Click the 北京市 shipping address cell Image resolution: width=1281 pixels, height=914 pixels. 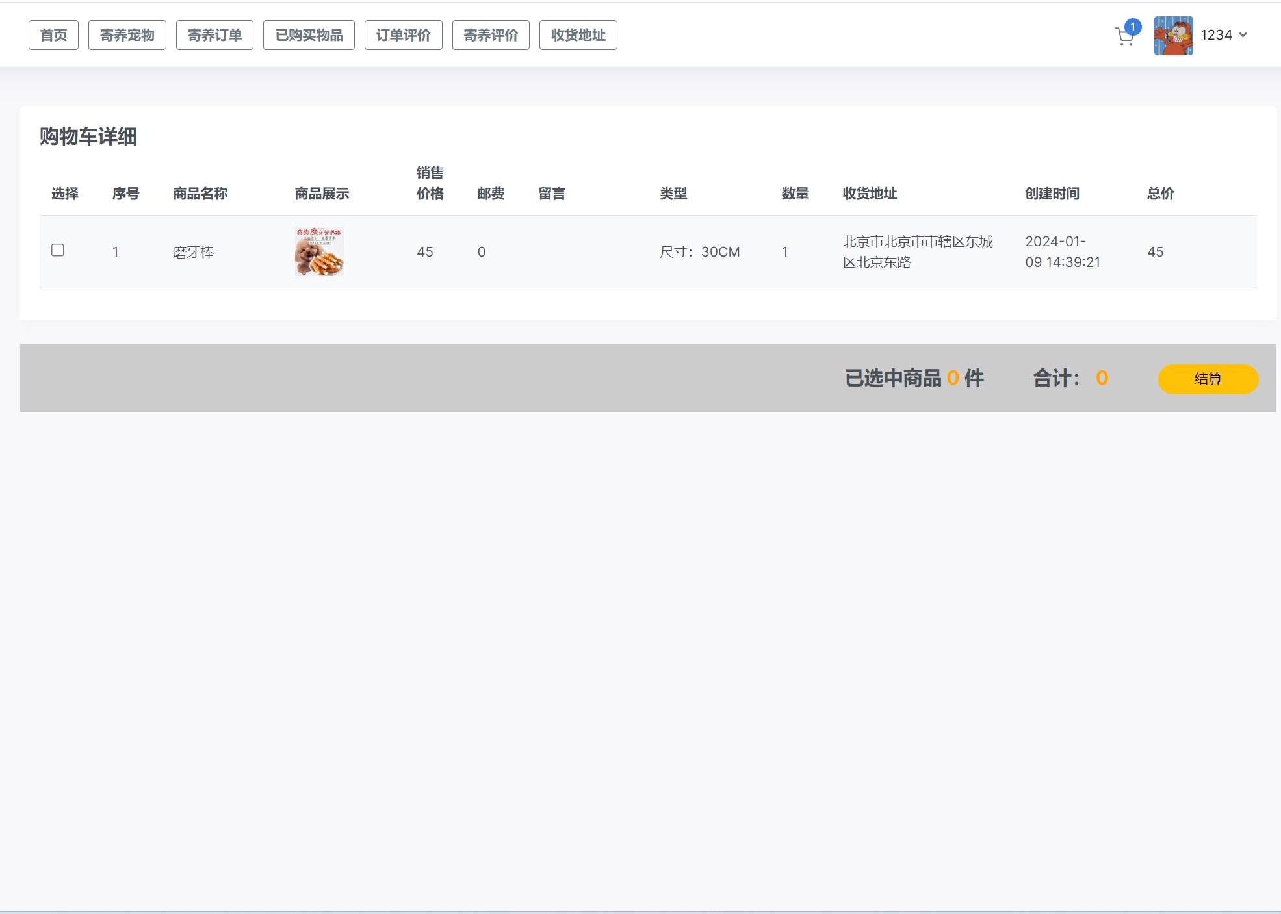[x=917, y=251]
